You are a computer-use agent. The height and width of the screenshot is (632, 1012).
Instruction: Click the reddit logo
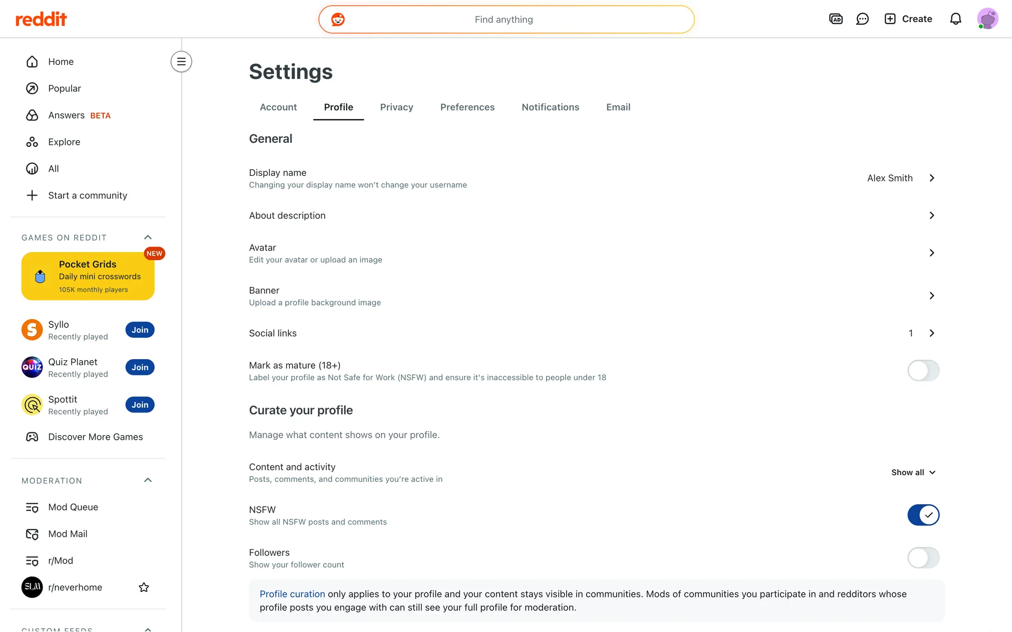click(41, 19)
